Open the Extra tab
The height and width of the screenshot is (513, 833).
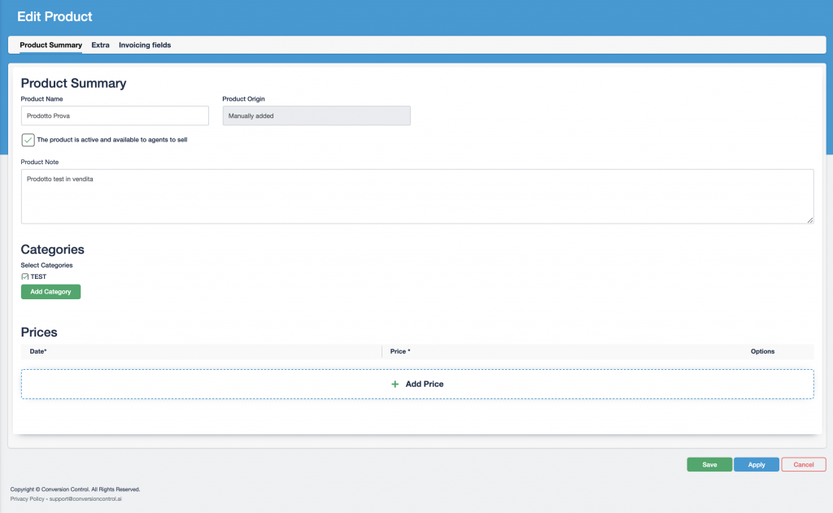tap(100, 46)
